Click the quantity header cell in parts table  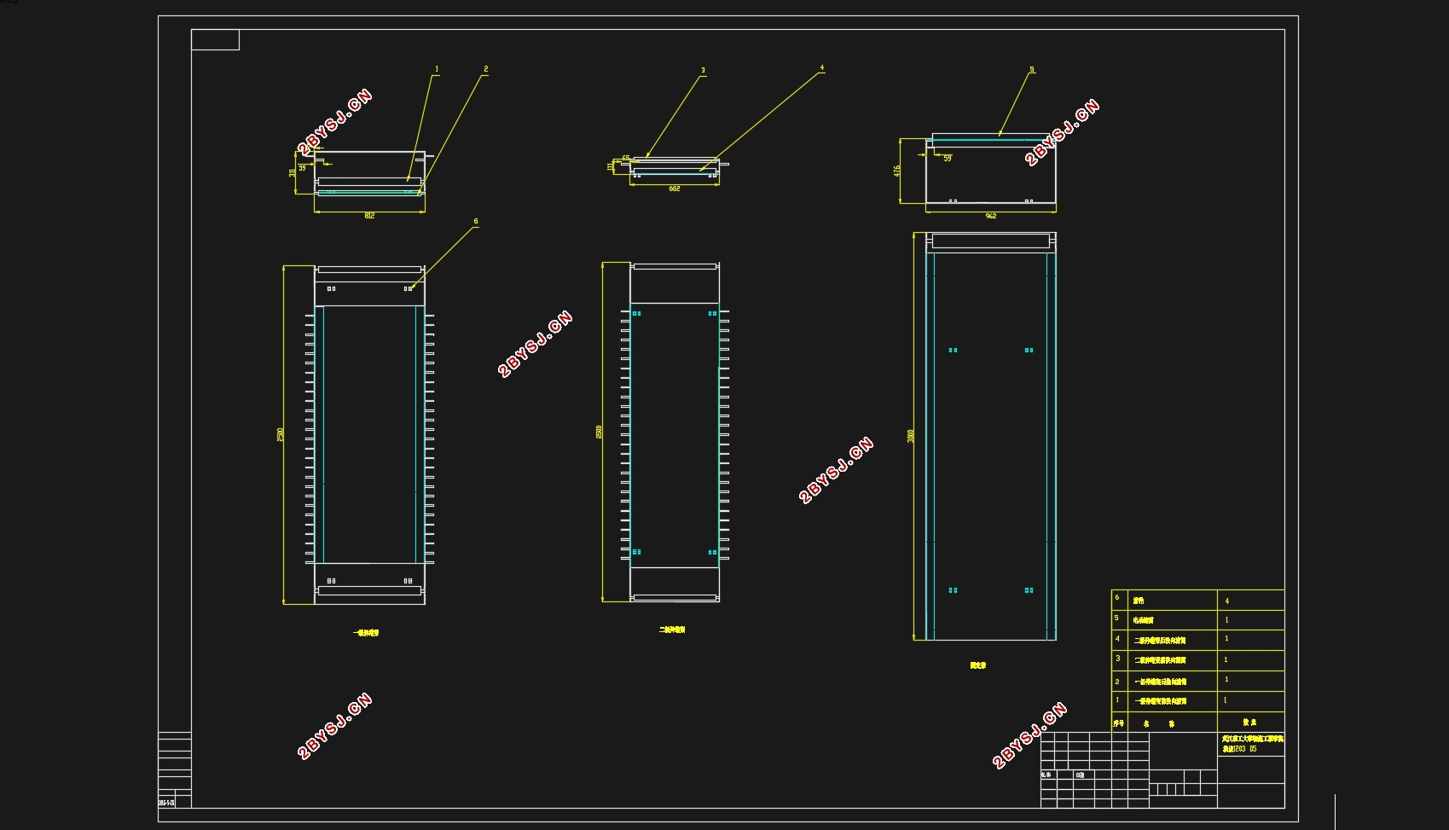(1250, 723)
